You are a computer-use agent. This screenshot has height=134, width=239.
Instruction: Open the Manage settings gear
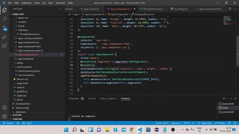4,117
